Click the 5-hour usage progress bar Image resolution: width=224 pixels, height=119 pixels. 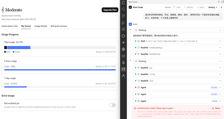pos(60,70)
